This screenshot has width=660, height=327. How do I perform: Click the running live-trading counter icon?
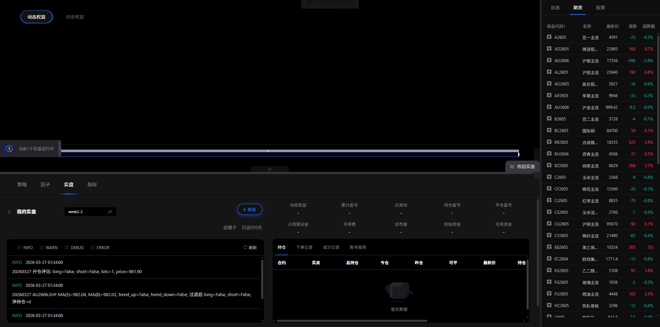9,149
